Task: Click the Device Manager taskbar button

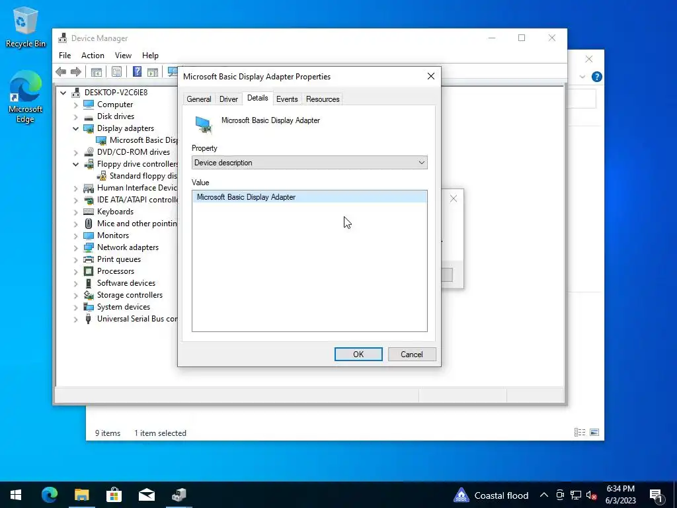Action: click(179, 495)
